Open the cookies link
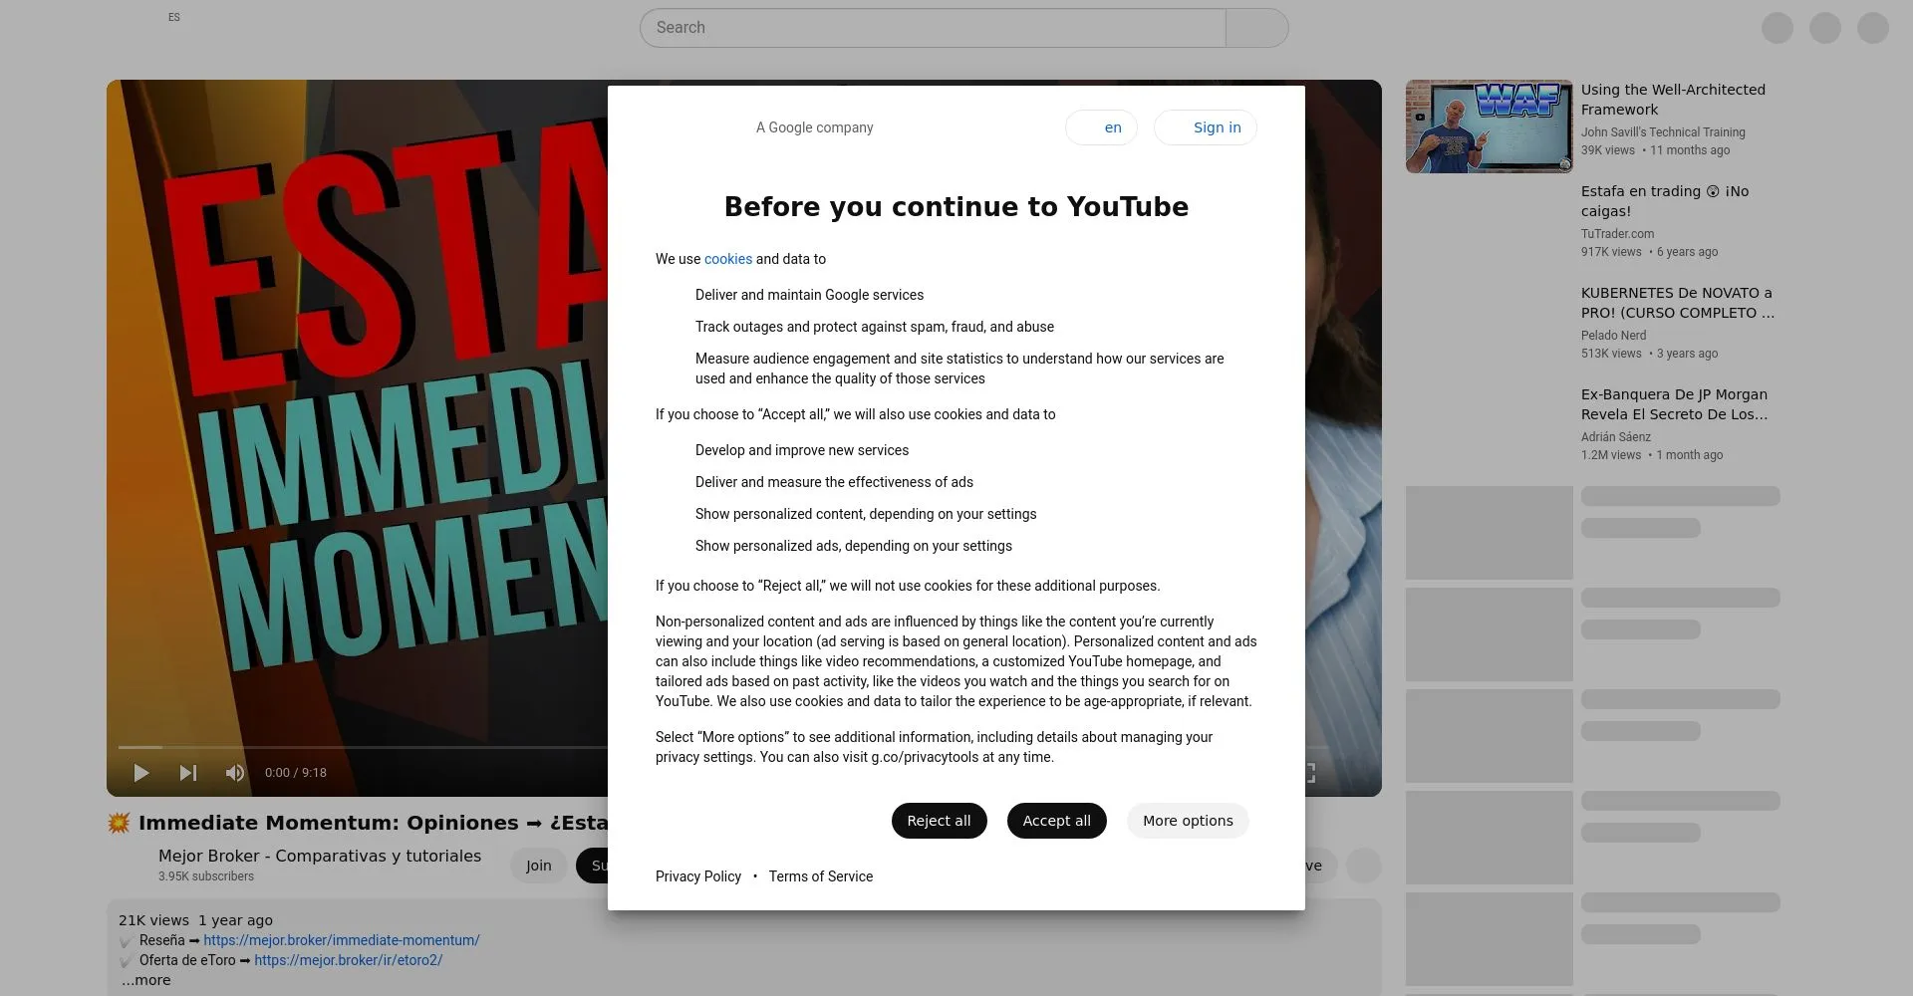 coord(728,259)
